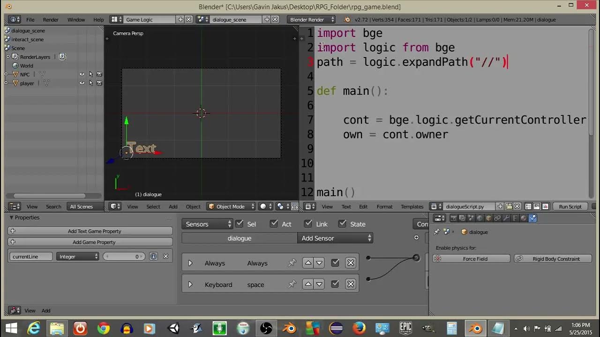Toggle debug info for currentLine property

[x=153, y=256]
